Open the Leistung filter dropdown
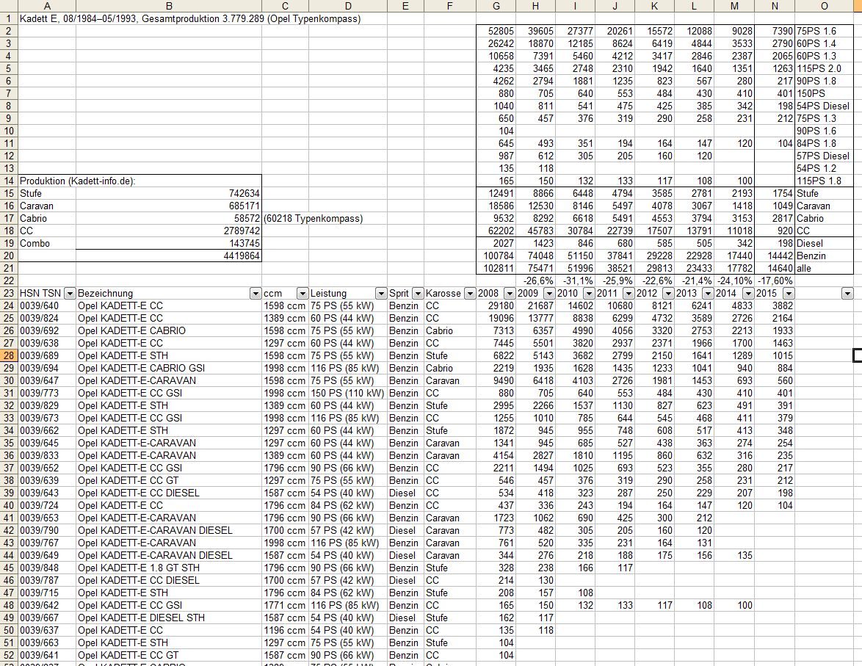Screen dimensions: 862x666 380,293
